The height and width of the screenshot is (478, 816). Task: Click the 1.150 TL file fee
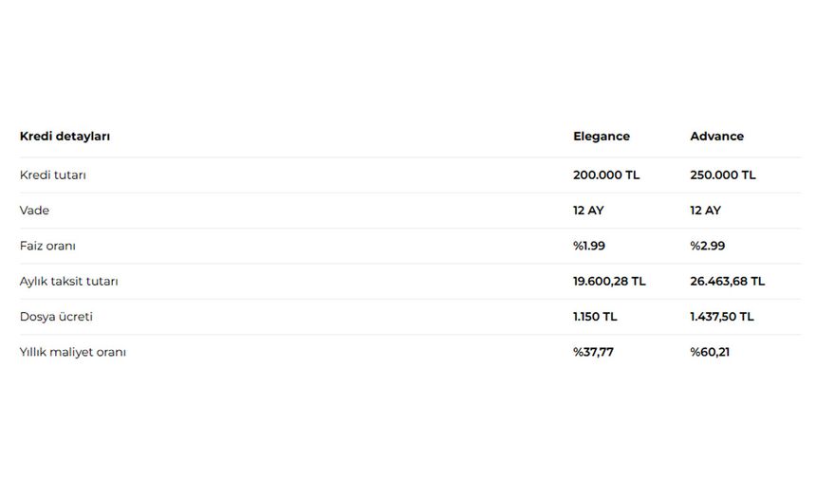tap(595, 317)
